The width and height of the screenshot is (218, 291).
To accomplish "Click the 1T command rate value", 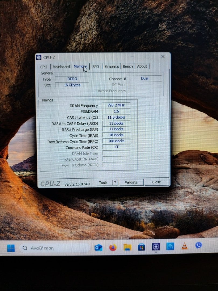I will coord(117,147).
